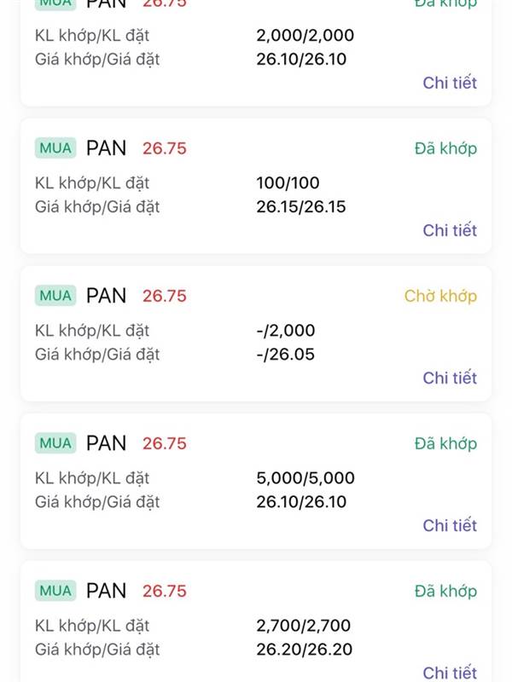The width and height of the screenshot is (512, 682).
Task: Open Chi tiết for the 2,000/2,000 order
Action: [x=450, y=83]
